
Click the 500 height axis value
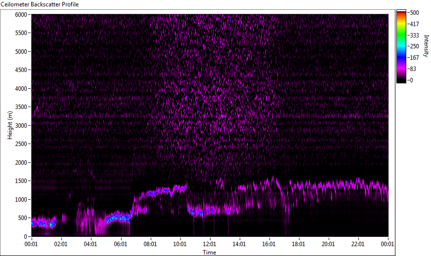click(23, 218)
